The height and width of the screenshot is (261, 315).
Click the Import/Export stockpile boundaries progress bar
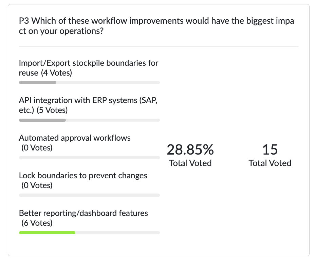[89, 82]
